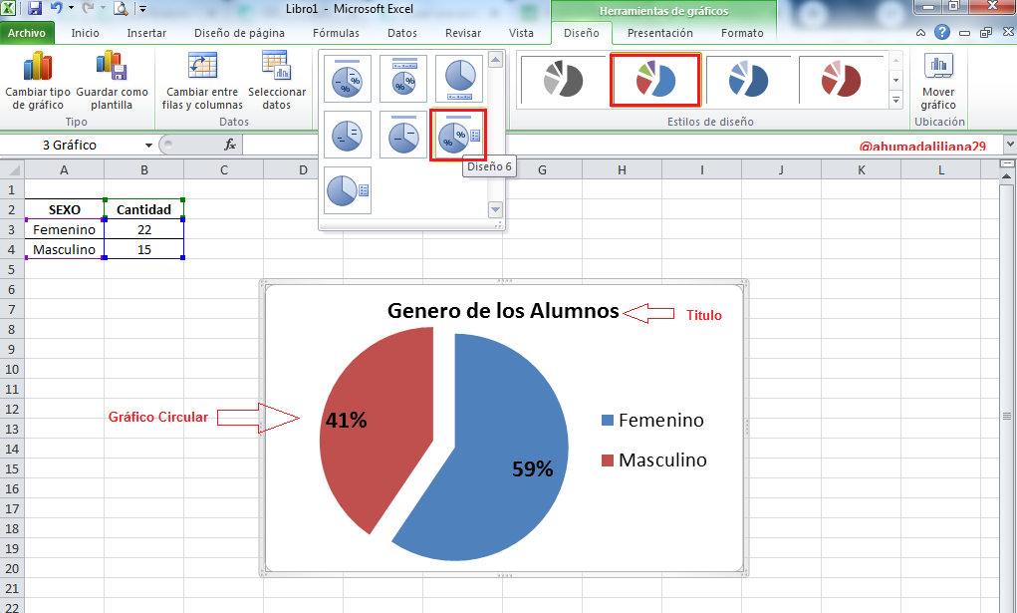
Task: Select cell with value 15
Action: (x=144, y=249)
